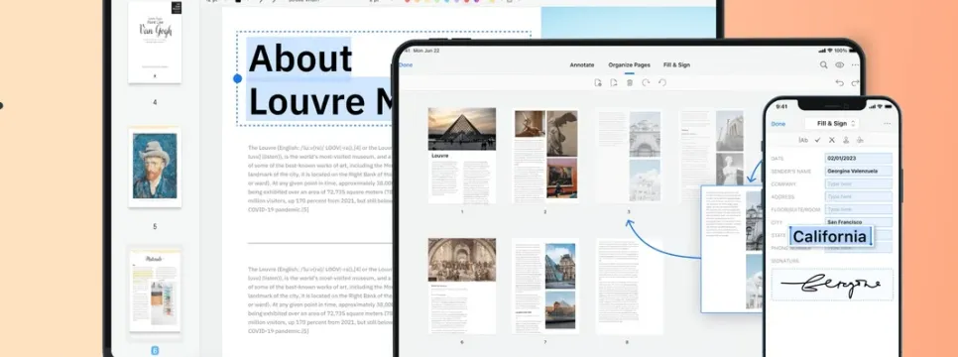This screenshot has height=357, width=958.
Task: Click the extract page icon on tablet
Action: point(614,82)
